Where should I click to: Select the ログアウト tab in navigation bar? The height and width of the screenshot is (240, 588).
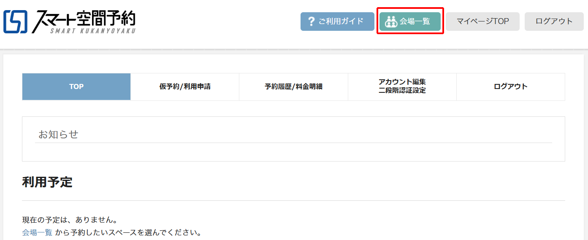click(x=510, y=86)
